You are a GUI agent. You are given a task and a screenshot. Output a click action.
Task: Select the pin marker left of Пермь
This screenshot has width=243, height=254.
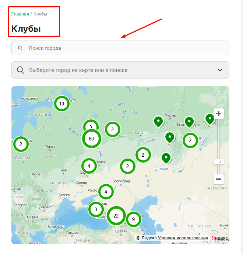[x=158, y=122]
